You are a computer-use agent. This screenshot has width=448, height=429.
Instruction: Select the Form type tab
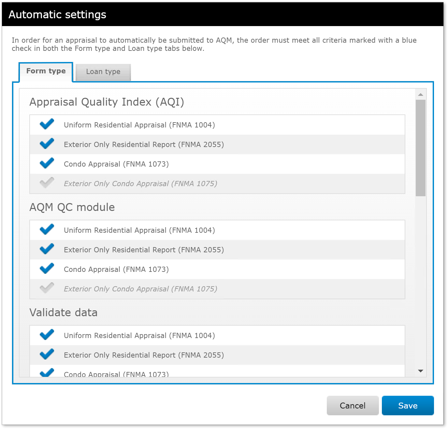(46, 71)
